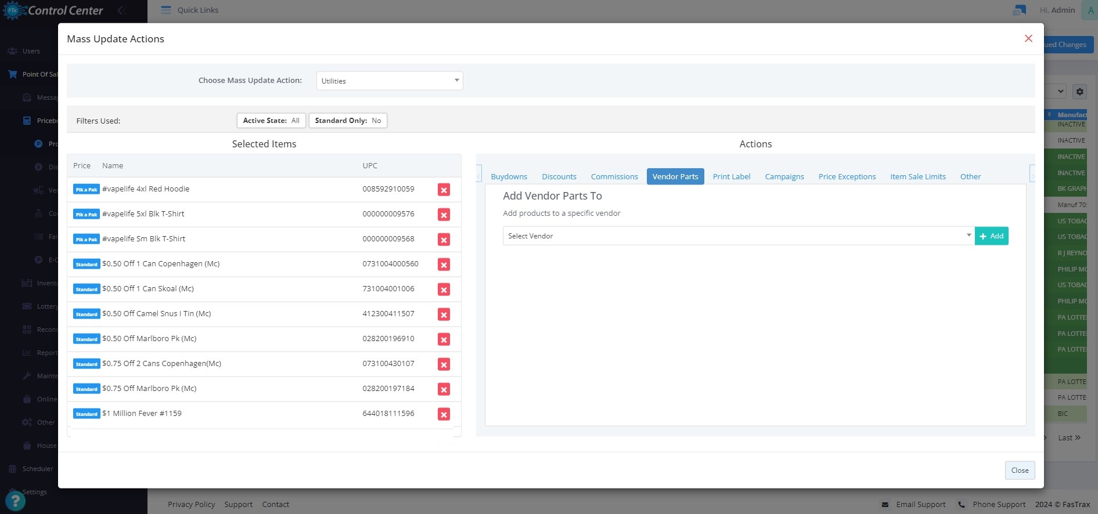Collapse the sidebar with double chevron
Viewport: 1098px width, 514px height.
(x=122, y=10)
